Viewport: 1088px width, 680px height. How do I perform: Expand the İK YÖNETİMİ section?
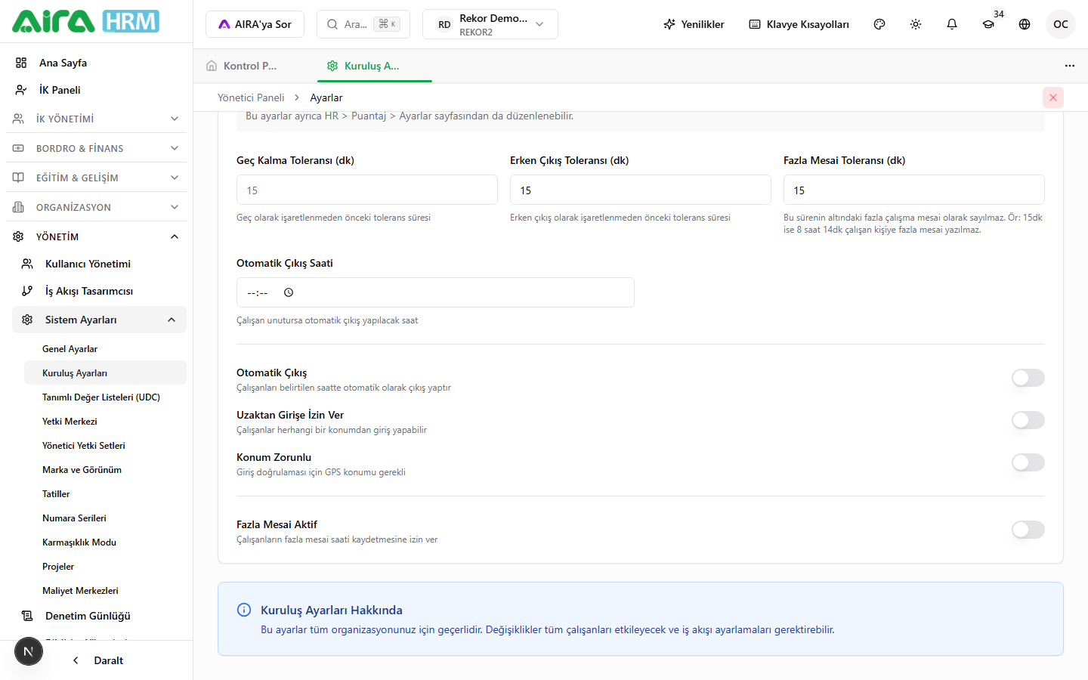[96, 119]
